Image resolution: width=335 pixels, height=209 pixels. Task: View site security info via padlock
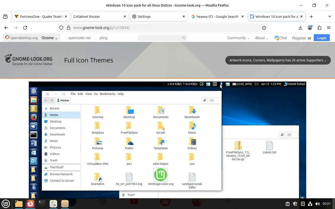coord(69,28)
